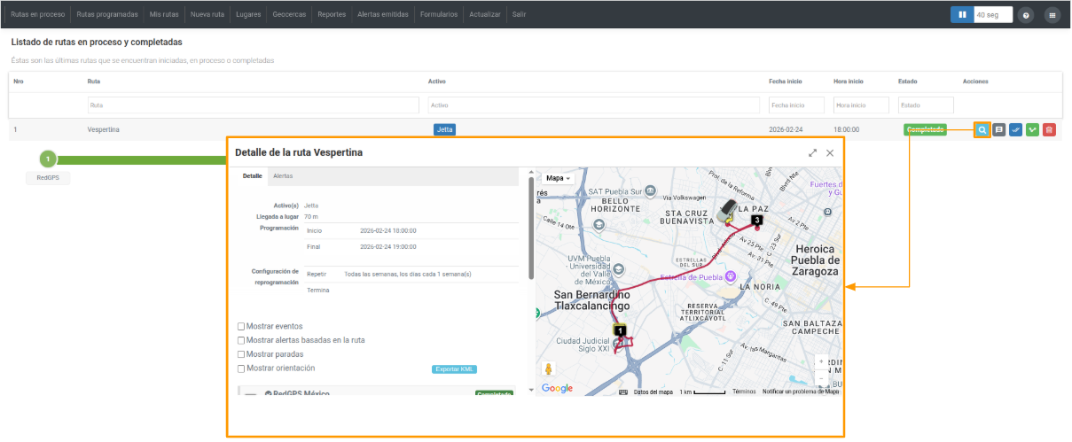Click the Vespertina route name cell
The image size is (1072, 442).
104,129
